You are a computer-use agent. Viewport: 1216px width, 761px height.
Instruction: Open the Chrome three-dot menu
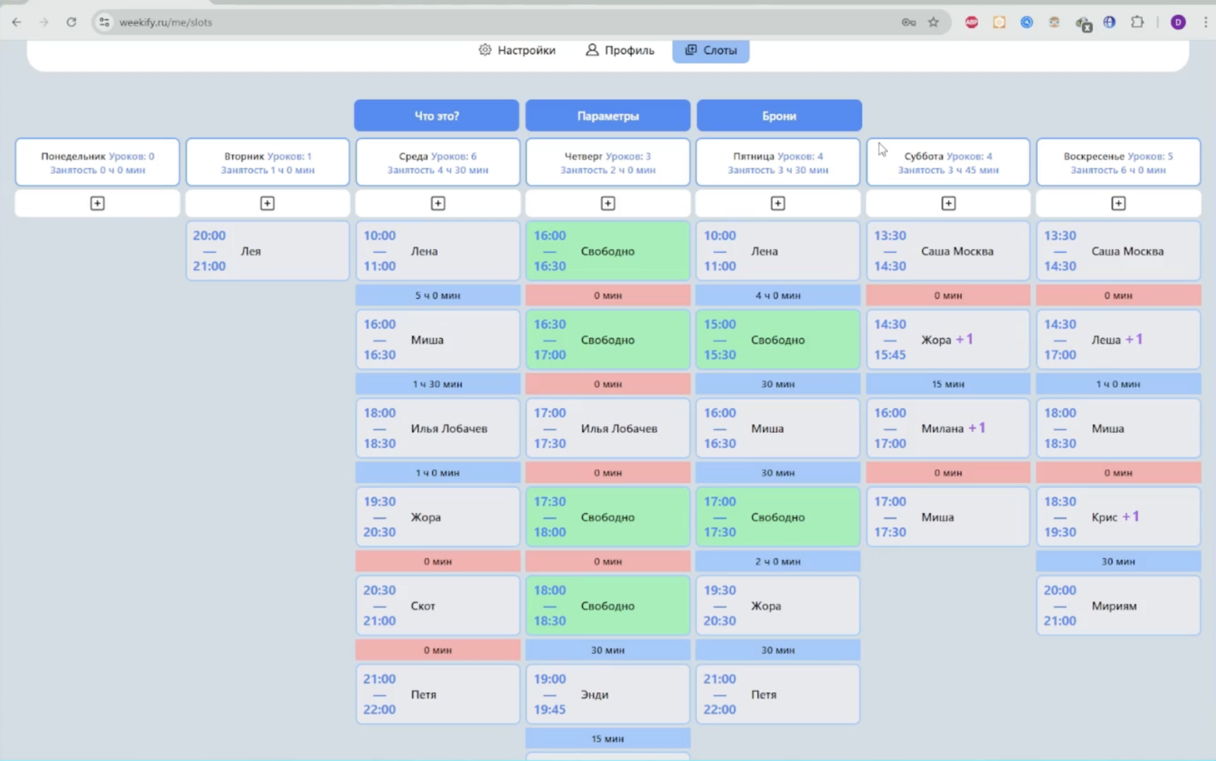point(1205,22)
